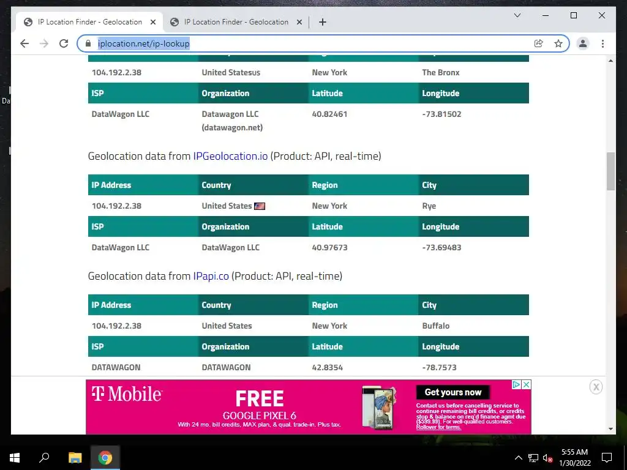This screenshot has height=470, width=627.
Task: Open the notification center icon
Action: [x=607, y=458]
